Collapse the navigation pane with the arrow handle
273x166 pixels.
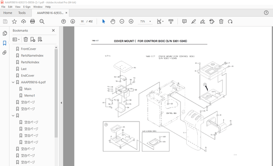pyautogui.click(x=61, y=103)
